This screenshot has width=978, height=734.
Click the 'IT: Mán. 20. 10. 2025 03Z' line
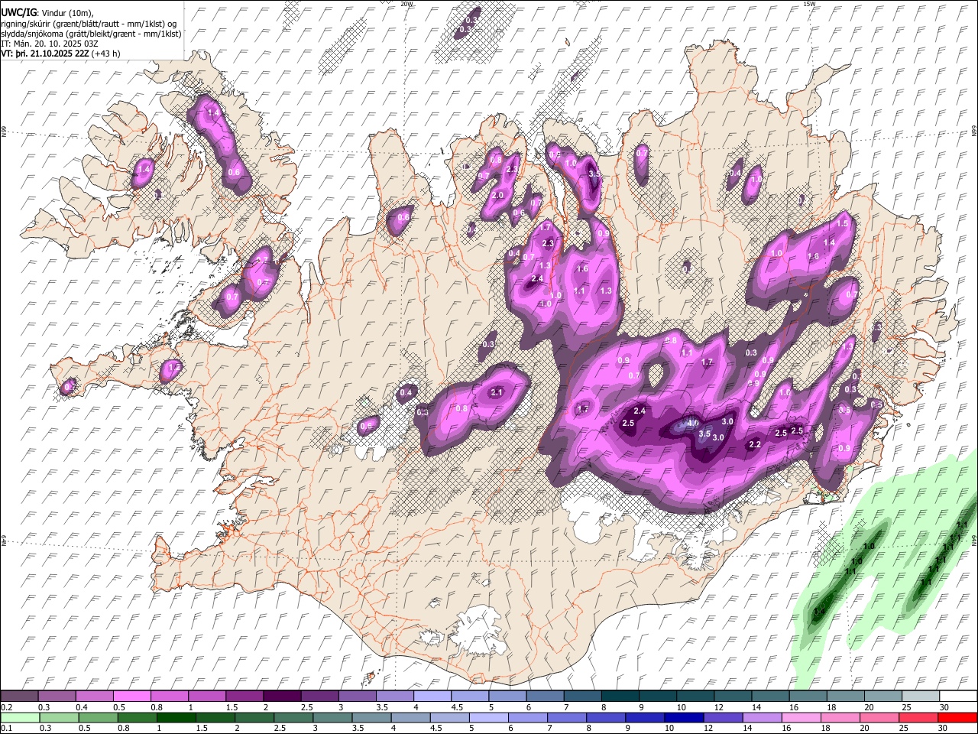coord(51,44)
